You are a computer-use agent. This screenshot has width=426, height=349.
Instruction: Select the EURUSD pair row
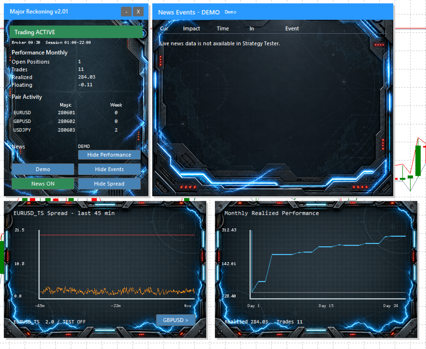pyautogui.click(x=67, y=112)
